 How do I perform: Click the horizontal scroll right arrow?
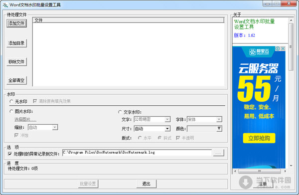285,171
